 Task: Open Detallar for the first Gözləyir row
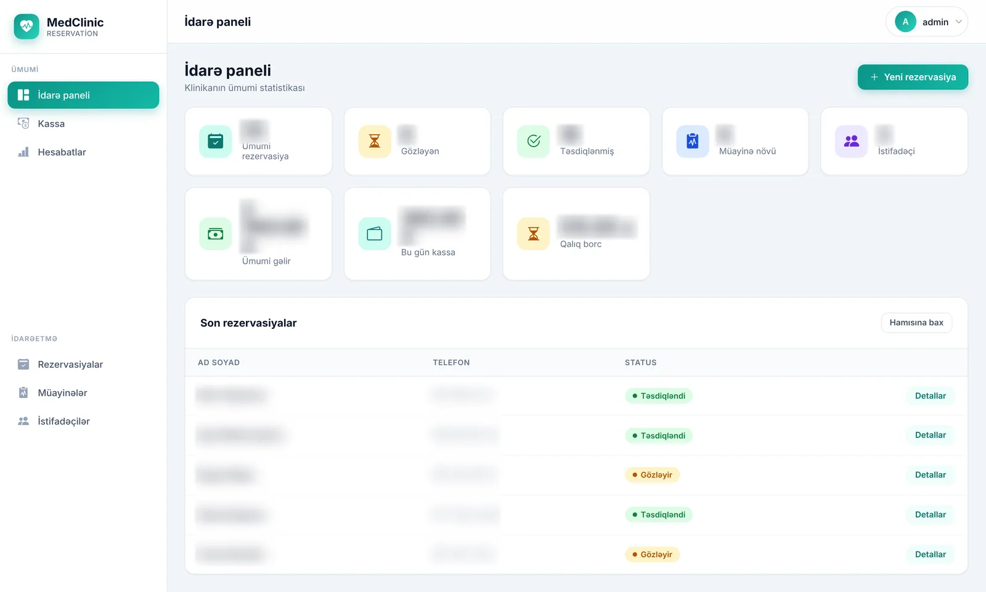pos(930,474)
